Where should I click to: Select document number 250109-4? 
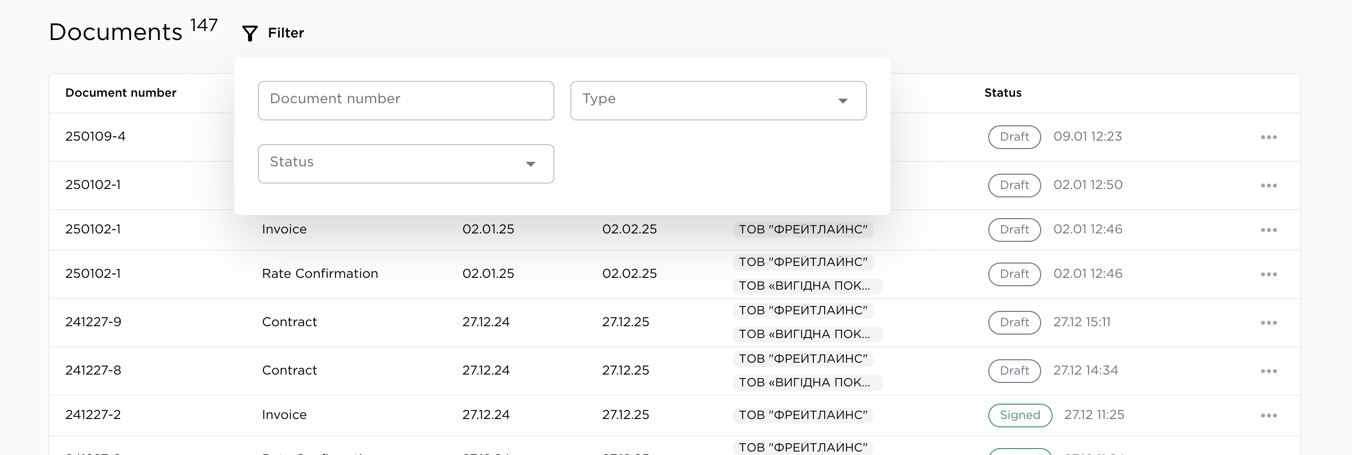pos(95,136)
